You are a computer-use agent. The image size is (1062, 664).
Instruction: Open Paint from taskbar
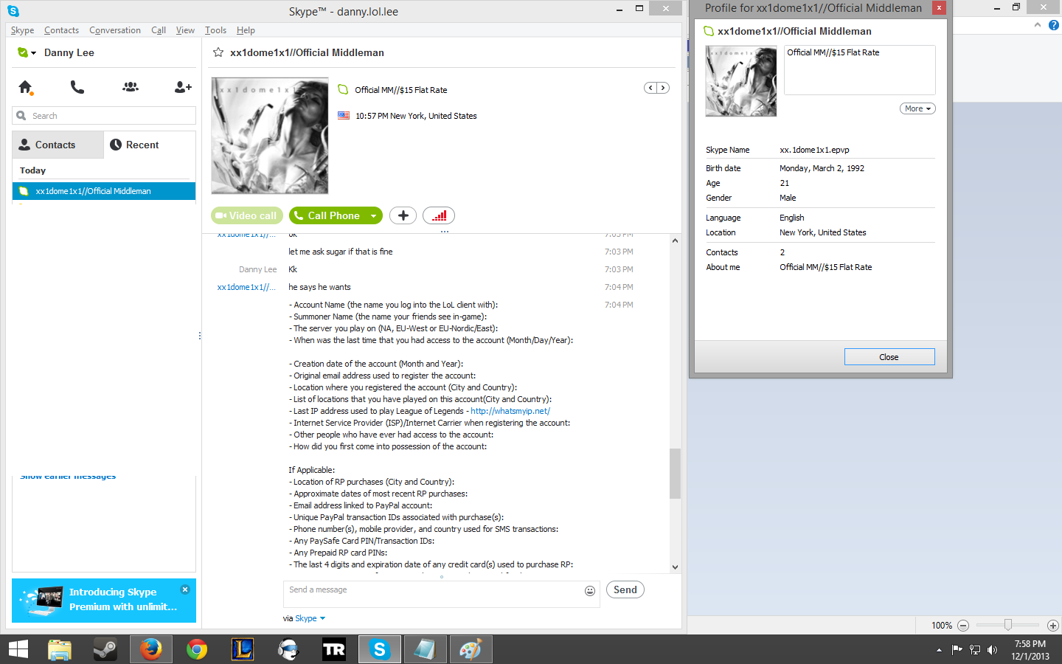click(x=471, y=649)
